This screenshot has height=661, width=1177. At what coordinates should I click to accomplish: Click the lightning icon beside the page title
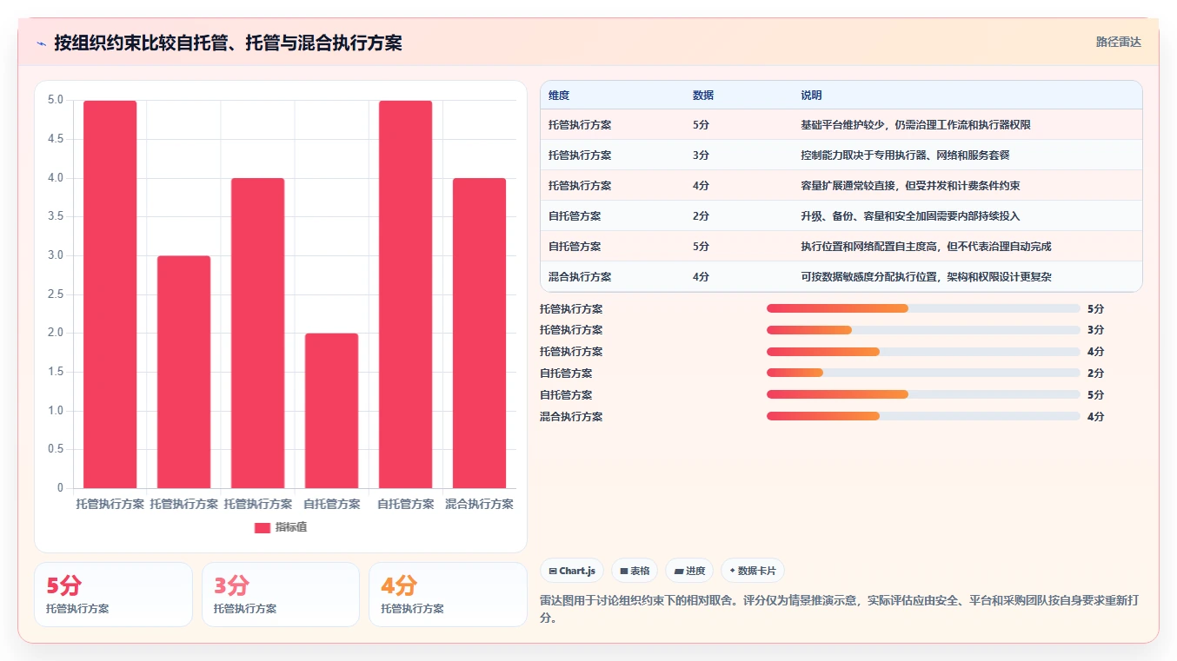click(x=41, y=43)
